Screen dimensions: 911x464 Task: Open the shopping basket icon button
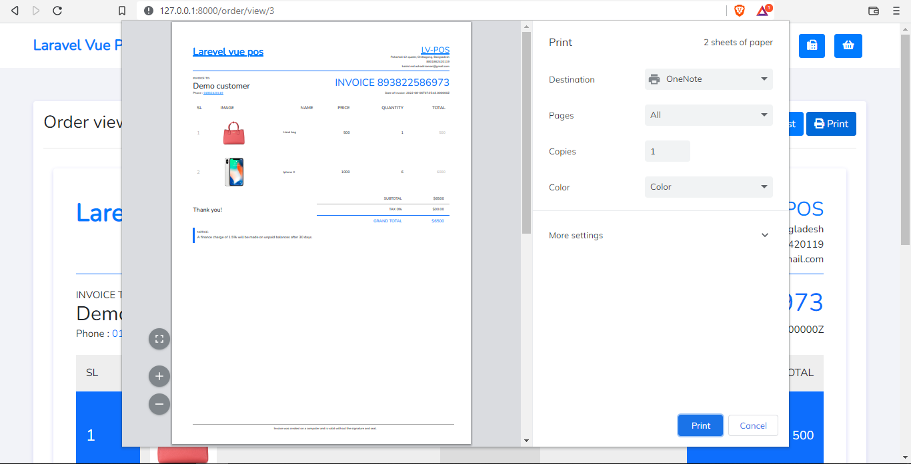coord(848,45)
